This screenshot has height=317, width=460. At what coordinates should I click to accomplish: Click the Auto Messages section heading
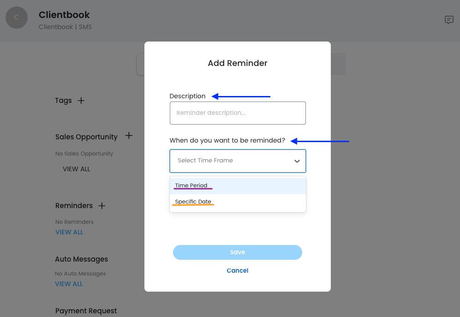[82, 259]
